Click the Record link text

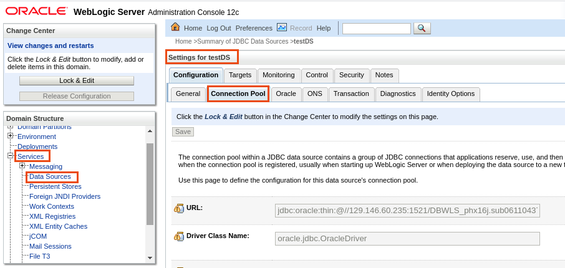[301, 28]
